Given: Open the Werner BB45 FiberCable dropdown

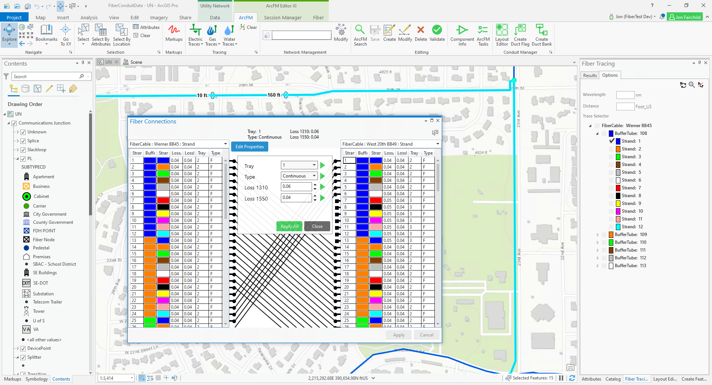Looking at the screenshot, I should point(178,144).
